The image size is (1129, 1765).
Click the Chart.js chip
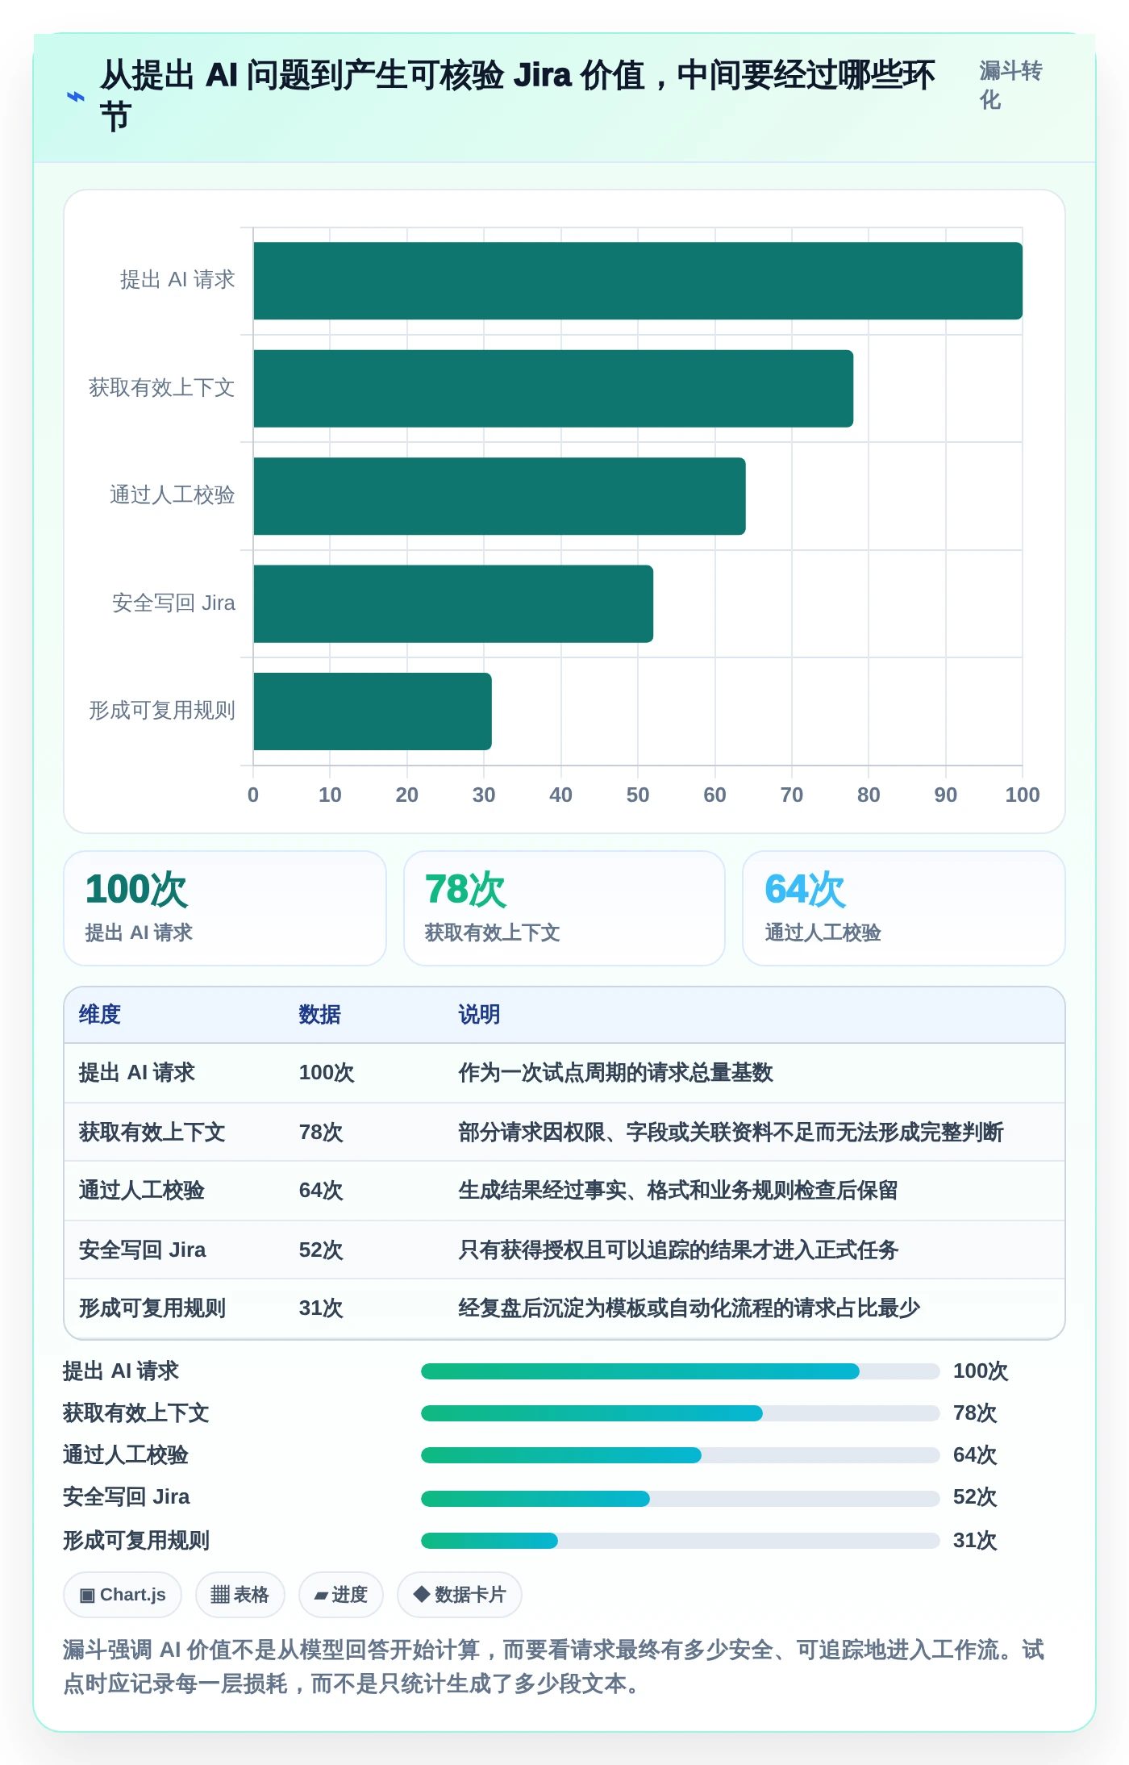tap(123, 1594)
